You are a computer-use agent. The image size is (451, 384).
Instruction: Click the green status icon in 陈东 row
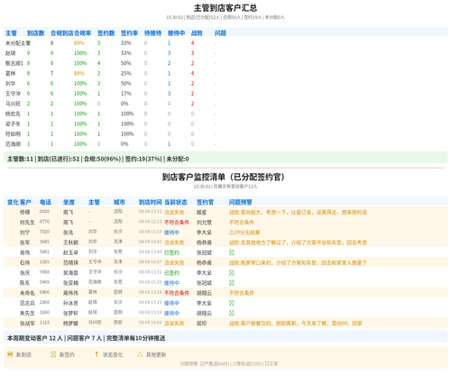[232, 283]
